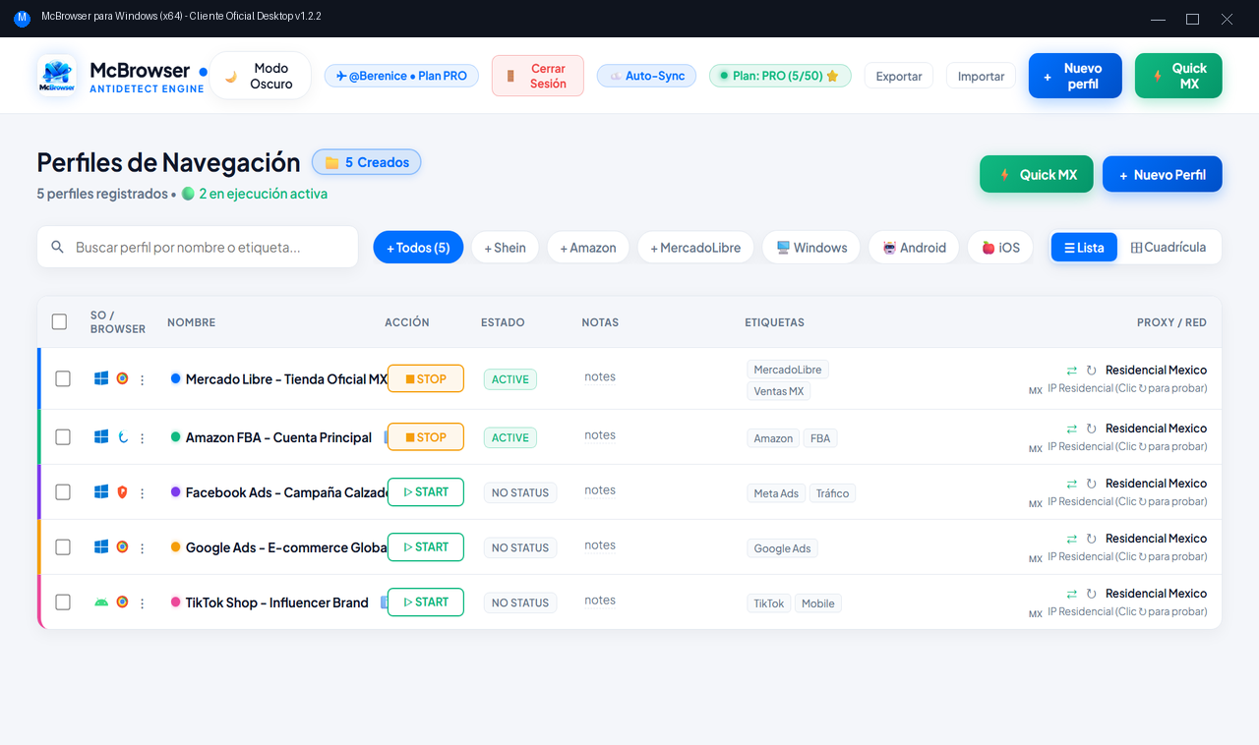Image resolution: width=1259 pixels, height=745 pixels.
Task: Filter profiles by MercadoLibre tag
Action: [x=695, y=248]
